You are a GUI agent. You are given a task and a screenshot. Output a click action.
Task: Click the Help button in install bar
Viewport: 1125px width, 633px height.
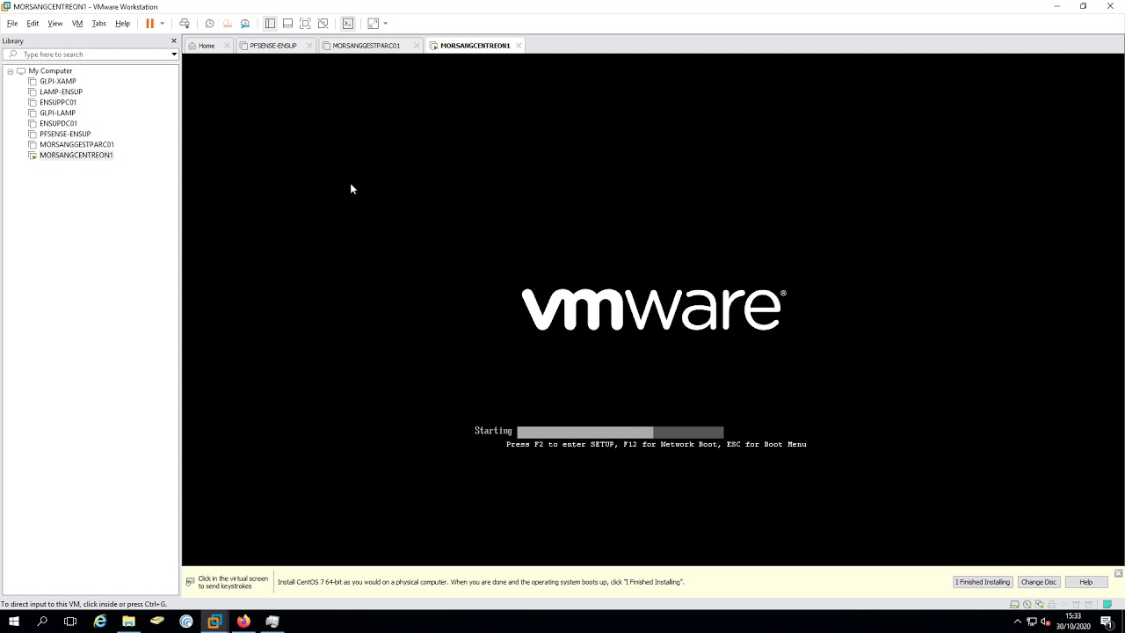[1085, 582]
